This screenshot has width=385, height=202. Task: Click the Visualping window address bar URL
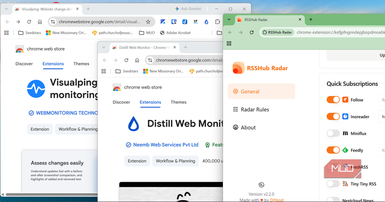(99, 22)
